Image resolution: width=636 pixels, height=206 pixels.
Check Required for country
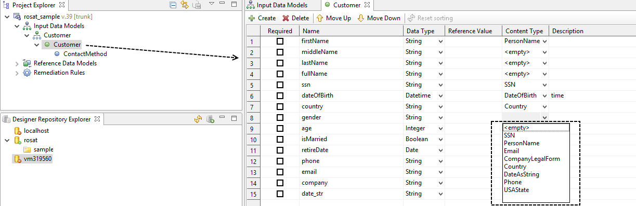[280, 106]
